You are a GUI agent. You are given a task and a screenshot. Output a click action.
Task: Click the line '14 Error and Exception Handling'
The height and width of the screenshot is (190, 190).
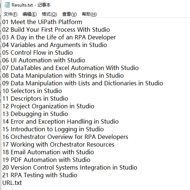(x=60, y=121)
